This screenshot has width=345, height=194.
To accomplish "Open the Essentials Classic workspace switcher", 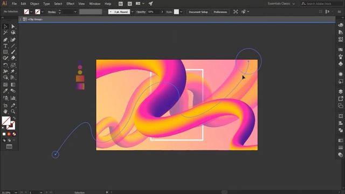I will (x=281, y=4).
